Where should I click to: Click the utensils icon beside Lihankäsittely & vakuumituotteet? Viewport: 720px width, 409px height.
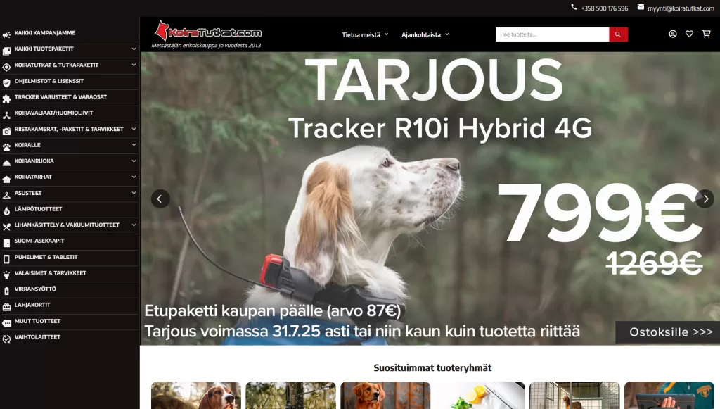pos(6,227)
